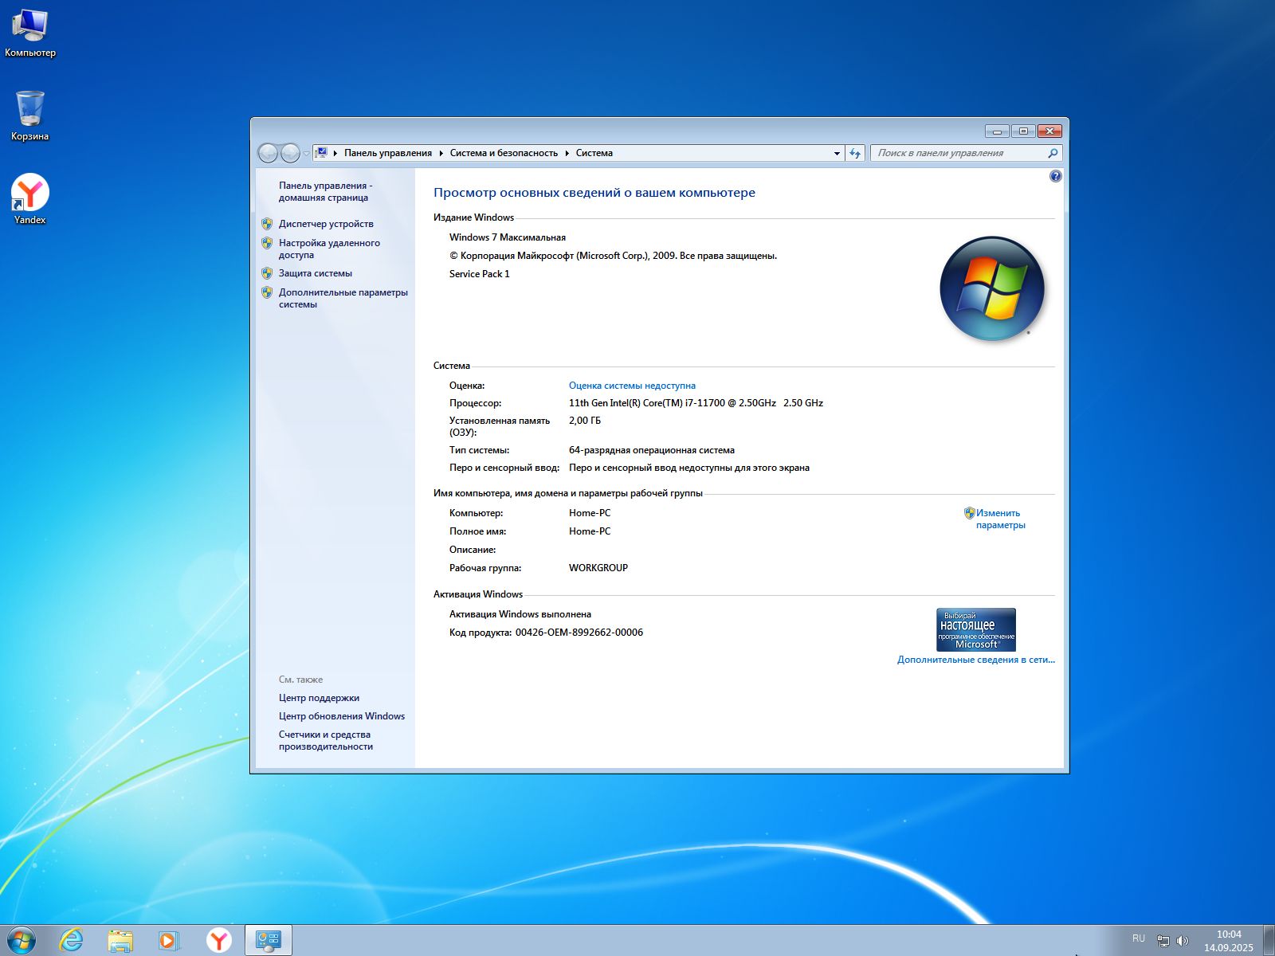Open Дополнительные сведения в сети link

[x=975, y=660]
